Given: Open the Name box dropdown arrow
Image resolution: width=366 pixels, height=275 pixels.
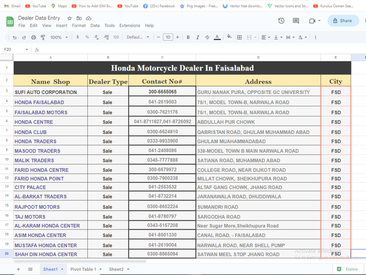Looking at the screenshot, I should coord(27,49).
